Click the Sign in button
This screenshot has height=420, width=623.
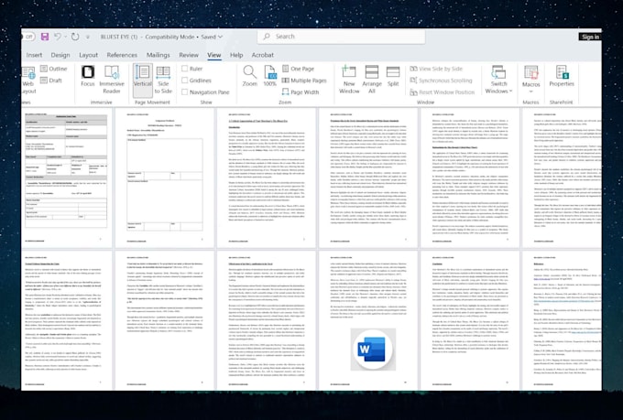tap(590, 37)
